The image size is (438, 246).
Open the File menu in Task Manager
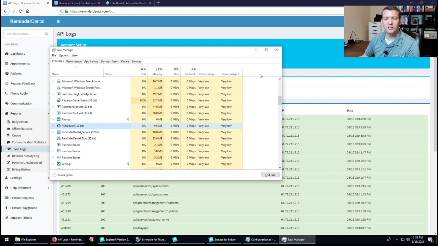tap(54, 55)
